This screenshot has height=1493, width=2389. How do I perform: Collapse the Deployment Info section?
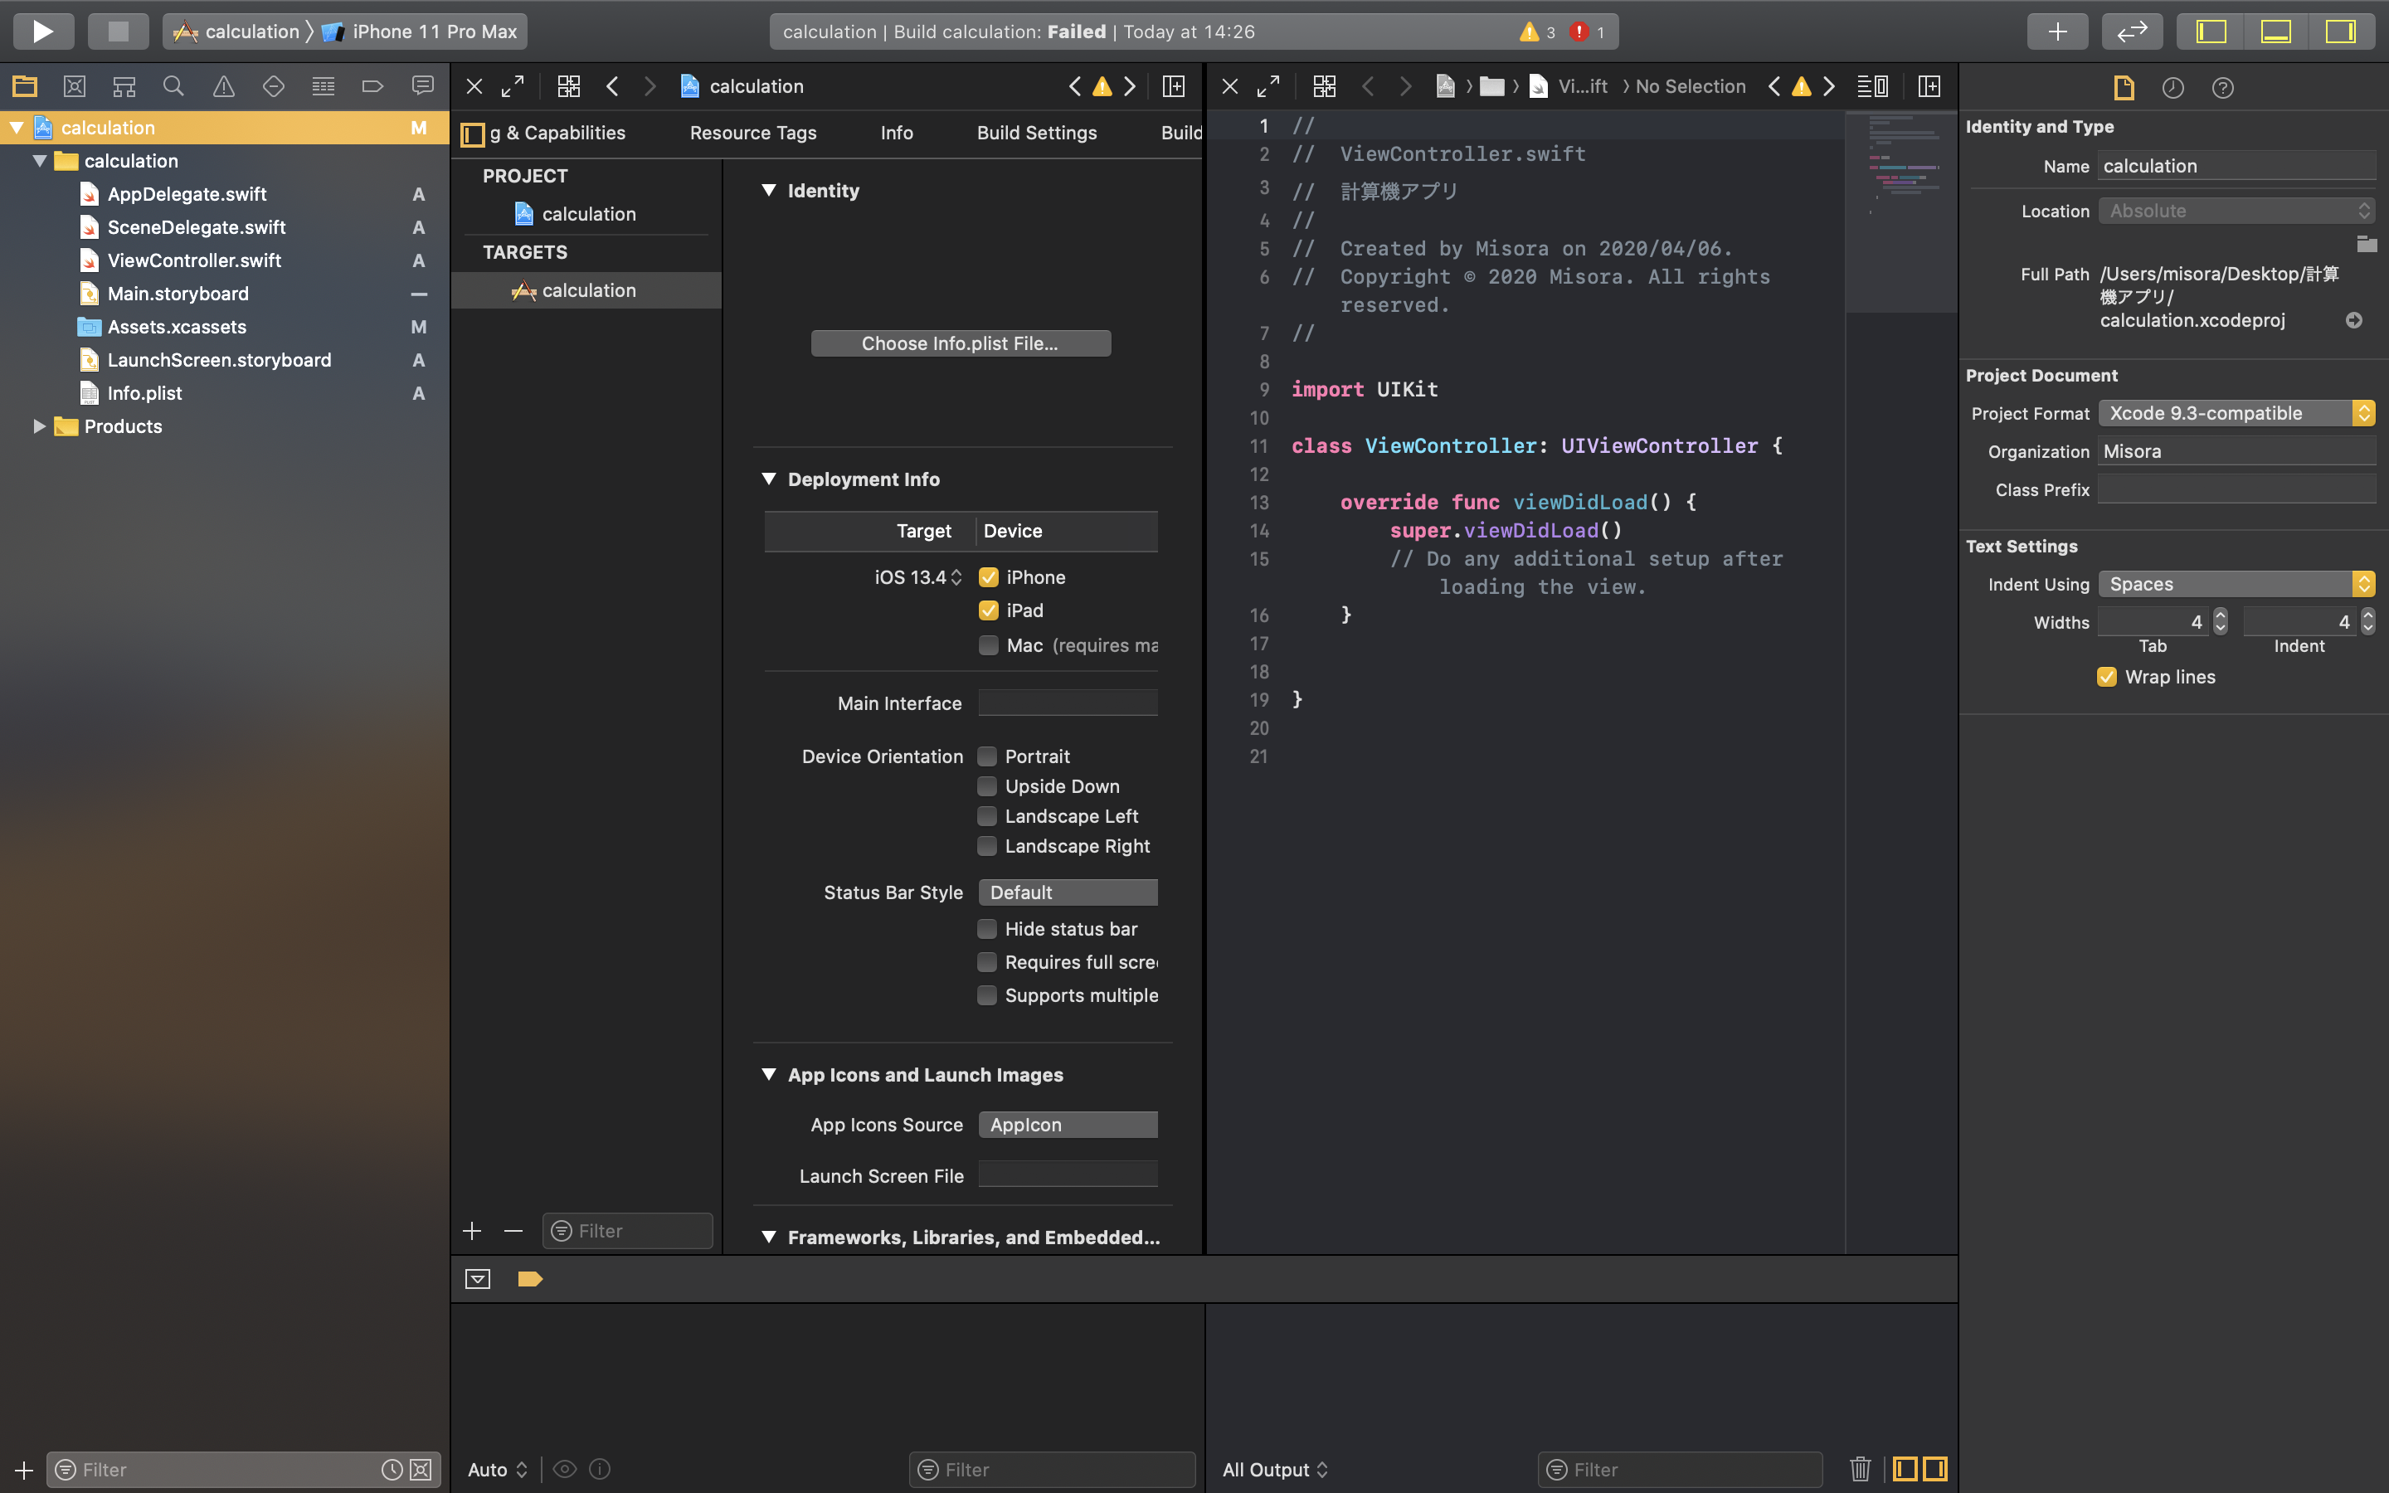tap(771, 479)
